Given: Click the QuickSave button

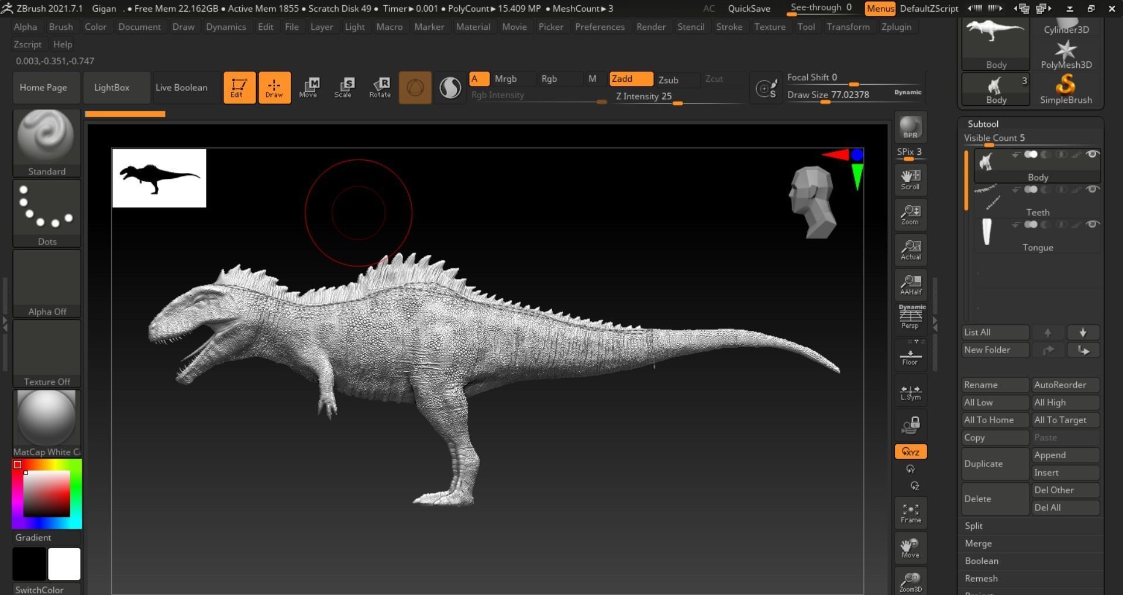Looking at the screenshot, I should [x=749, y=8].
